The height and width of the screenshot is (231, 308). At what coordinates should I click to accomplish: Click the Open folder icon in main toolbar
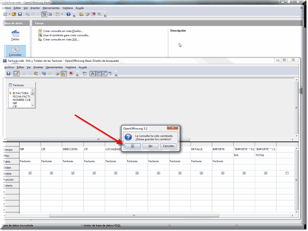tap(14, 14)
